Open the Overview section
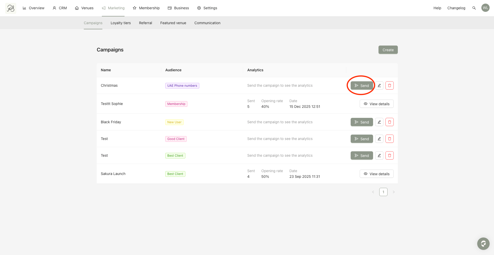The image size is (494, 255). click(34, 8)
